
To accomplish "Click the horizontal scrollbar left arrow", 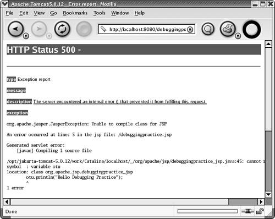I will tap(7, 202).
